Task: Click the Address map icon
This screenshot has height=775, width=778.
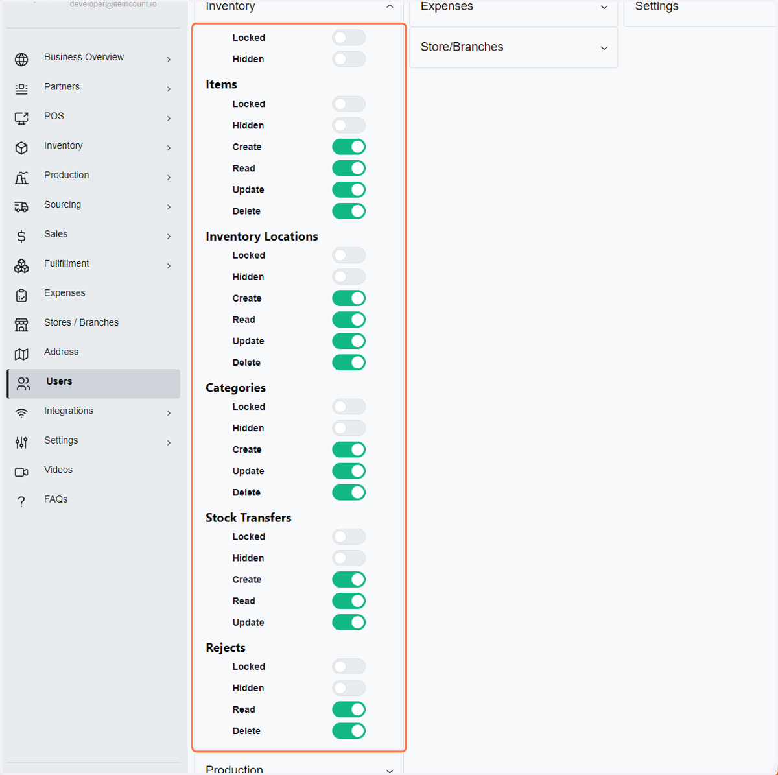Action: coord(21,354)
